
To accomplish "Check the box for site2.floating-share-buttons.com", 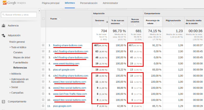I will click(x=43, y=76).
